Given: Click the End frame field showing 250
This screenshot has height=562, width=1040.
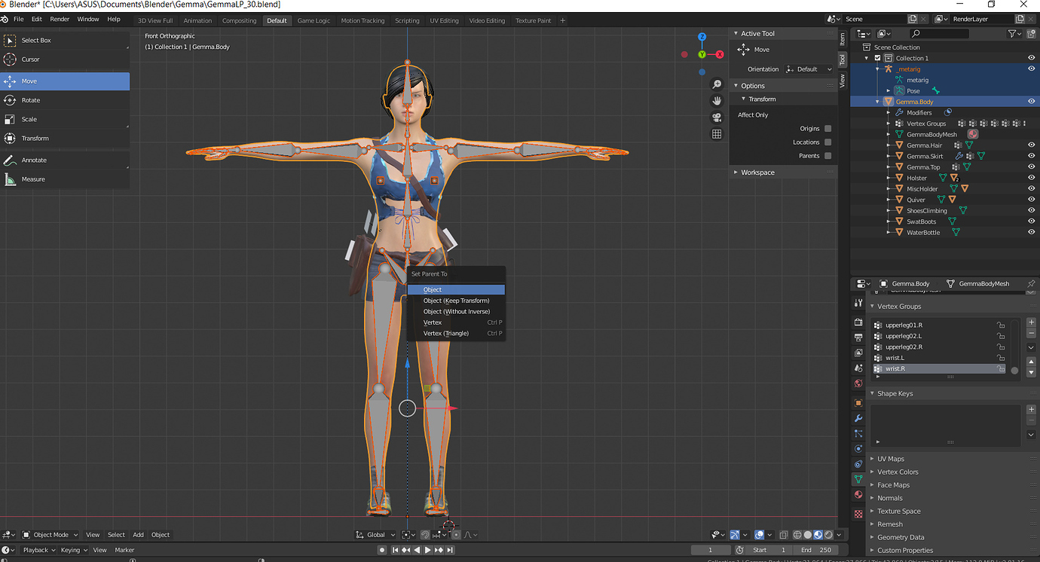Looking at the screenshot, I should (816, 550).
